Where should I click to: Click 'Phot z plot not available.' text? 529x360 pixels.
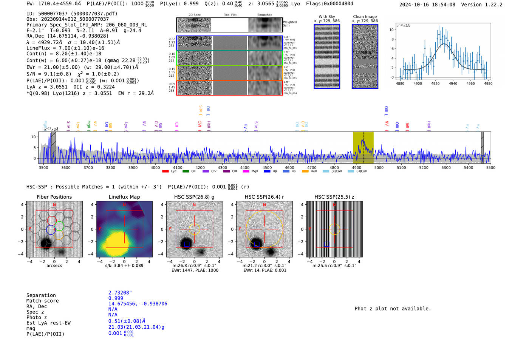(x=393, y=309)
